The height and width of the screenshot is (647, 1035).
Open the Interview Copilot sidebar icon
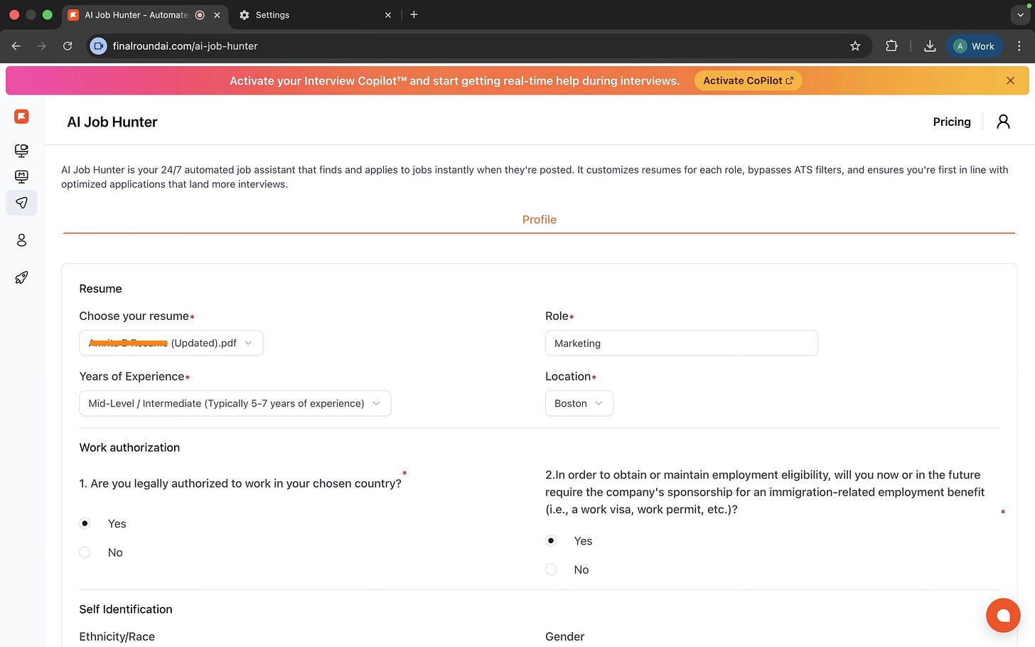coord(21,151)
